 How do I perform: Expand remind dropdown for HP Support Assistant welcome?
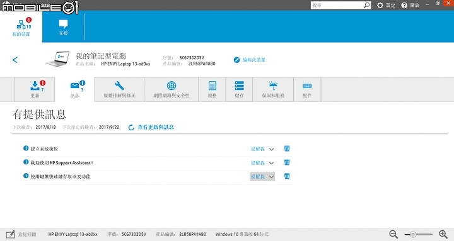[x=271, y=163]
